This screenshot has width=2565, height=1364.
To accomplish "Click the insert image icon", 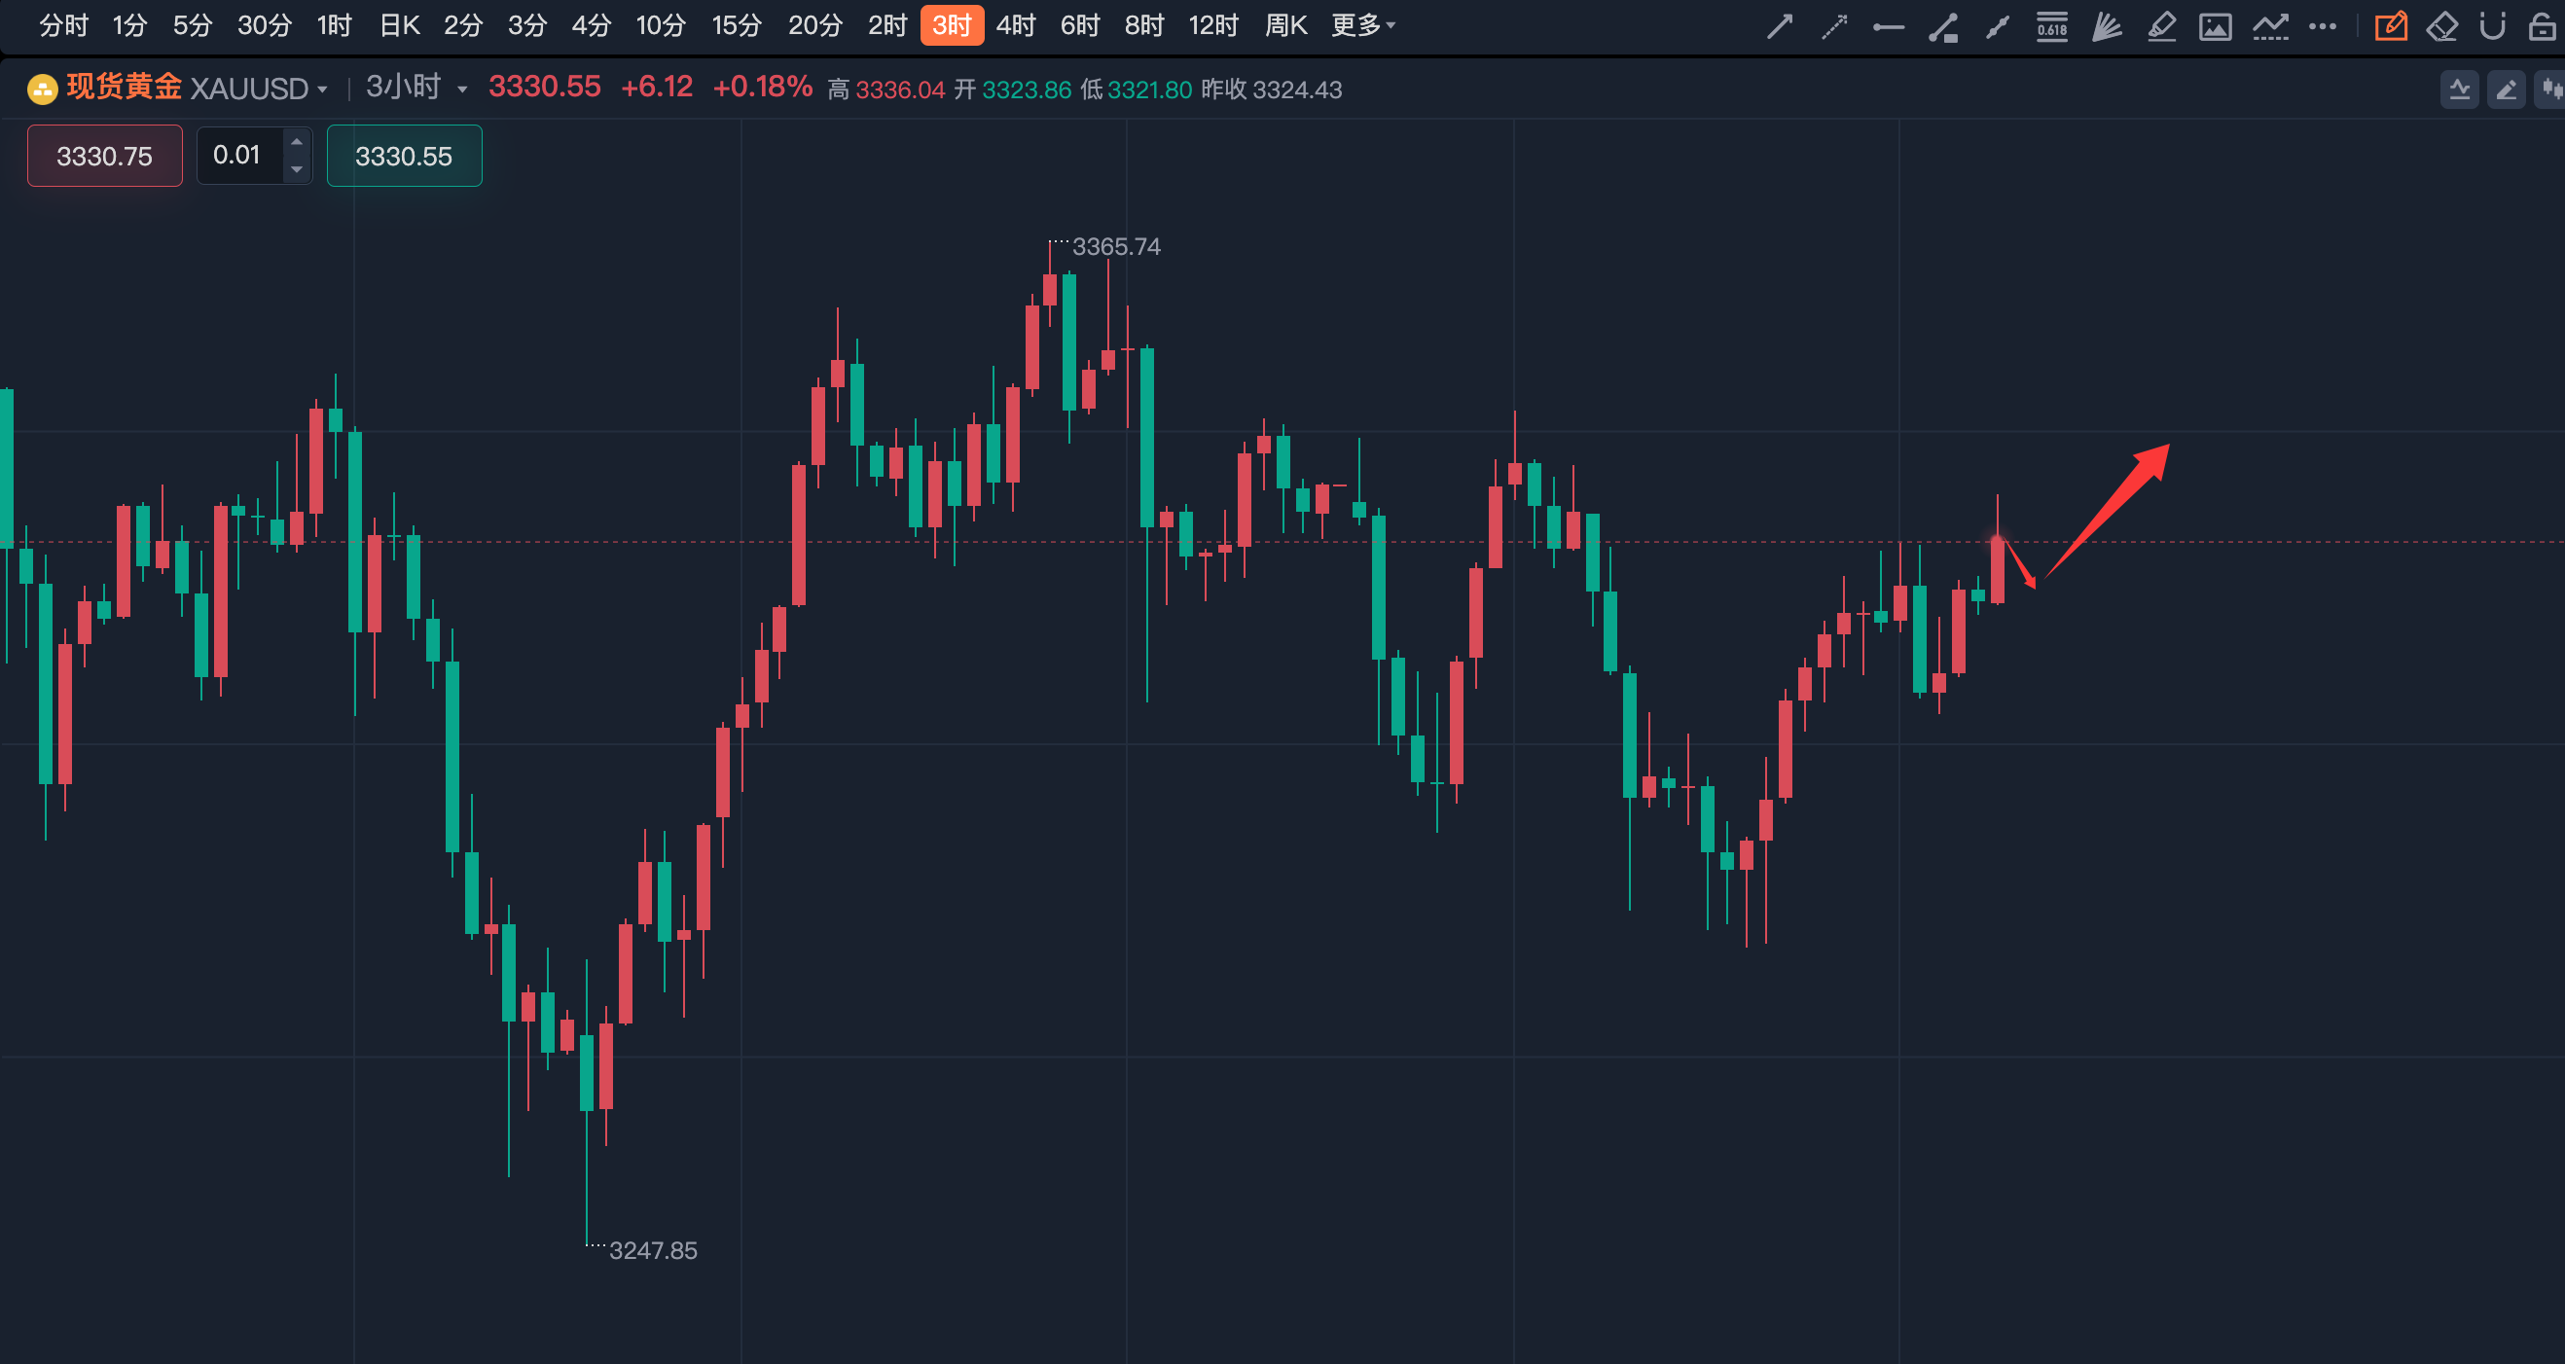I will [2215, 26].
